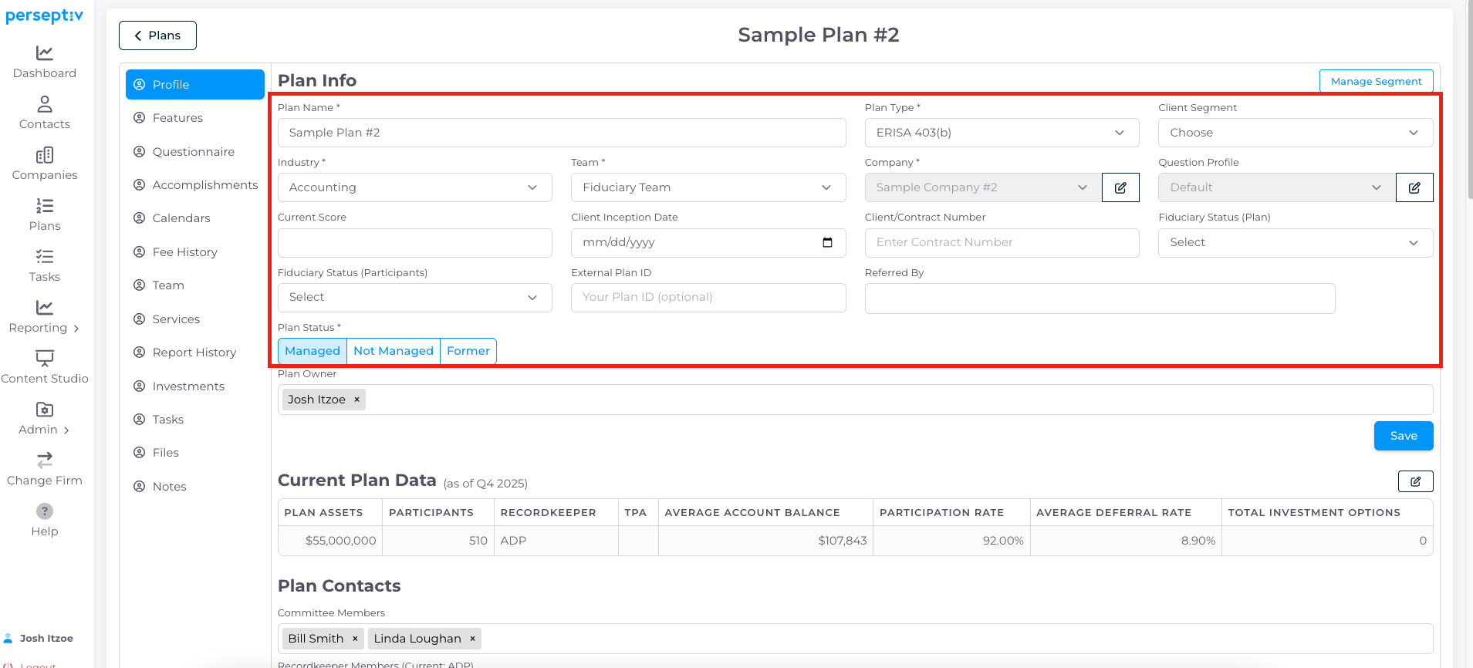This screenshot has width=1473, height=668.
Task: Open the Calendars tab
Action: pyautogui.click(x=195, y=218)
